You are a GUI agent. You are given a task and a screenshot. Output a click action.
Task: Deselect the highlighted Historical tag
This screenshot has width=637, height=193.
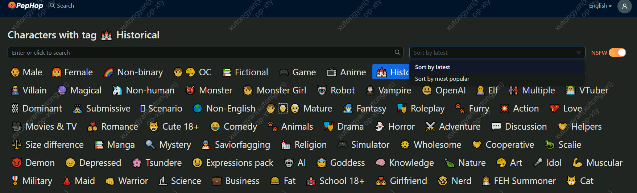coord(392,72)
